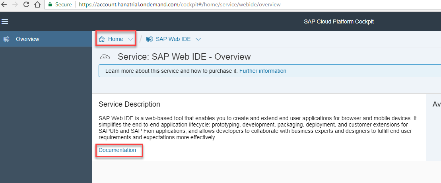
Task: Click the browser forward arrow
Action: click(15, 4)
